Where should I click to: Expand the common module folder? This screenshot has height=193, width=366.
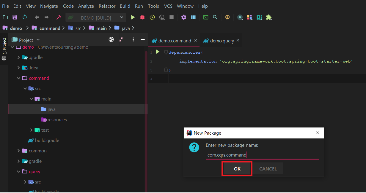pyautogui.click(x=19, y=151)
